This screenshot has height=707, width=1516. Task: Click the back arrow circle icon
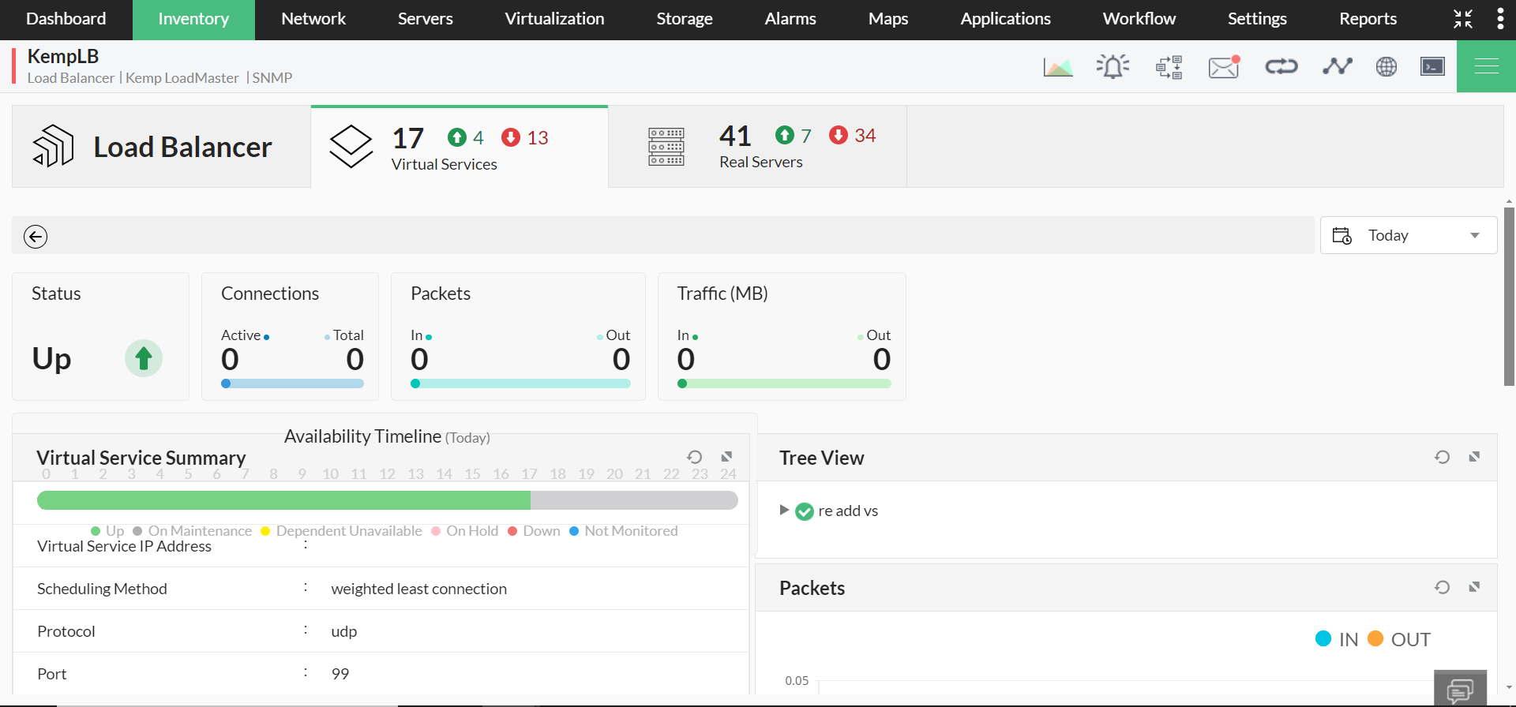tap(36, 237)
